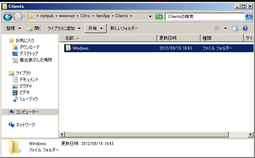Select デスクトップ in the sidebar
Screen dimensions: 255x158
coord(28,54)
